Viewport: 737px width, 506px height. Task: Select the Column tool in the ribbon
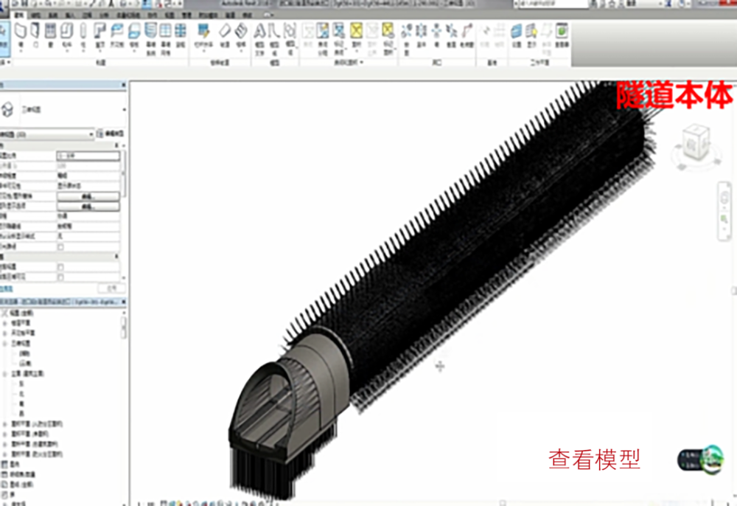pos(83,35)
